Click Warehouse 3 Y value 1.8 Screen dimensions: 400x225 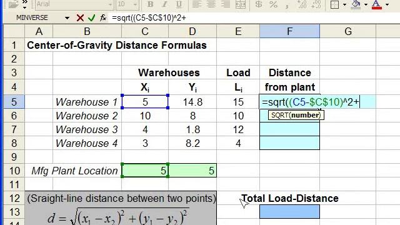coord(192,129)
